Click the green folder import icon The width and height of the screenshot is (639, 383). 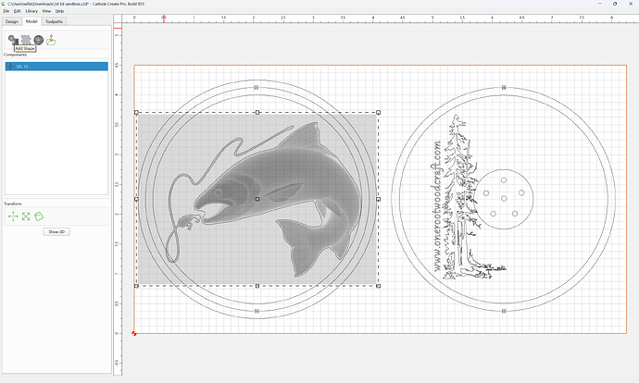[x=51, y=40]
